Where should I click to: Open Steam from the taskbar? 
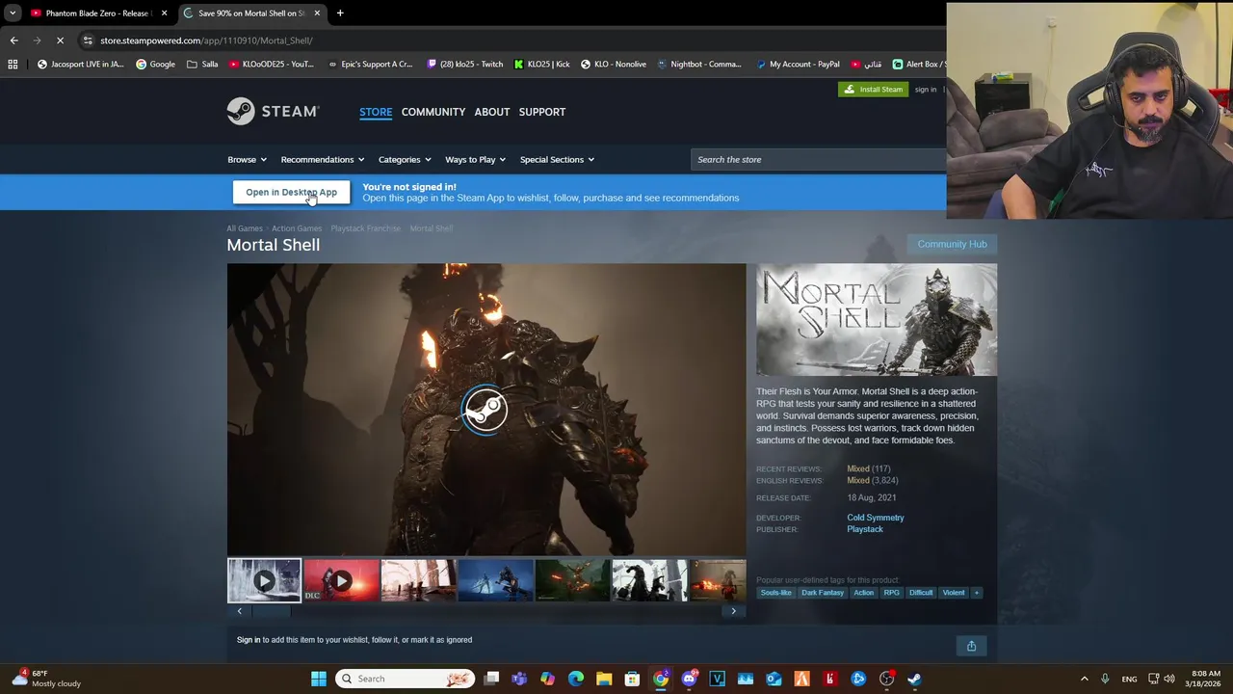click(x=914, y=679)
